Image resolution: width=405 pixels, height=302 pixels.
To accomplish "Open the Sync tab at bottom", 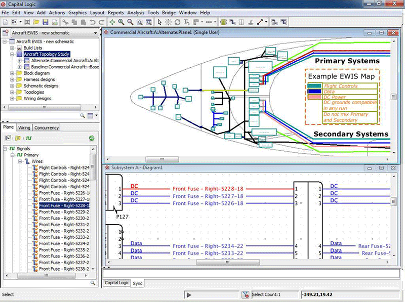I will click(138, 284).
